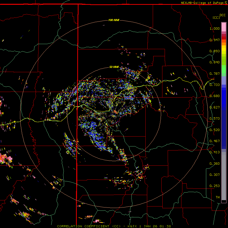This screenshot has height=228, width=228.
Task: Click the 0.893 scale value
Action: click(x=215, y=51)
